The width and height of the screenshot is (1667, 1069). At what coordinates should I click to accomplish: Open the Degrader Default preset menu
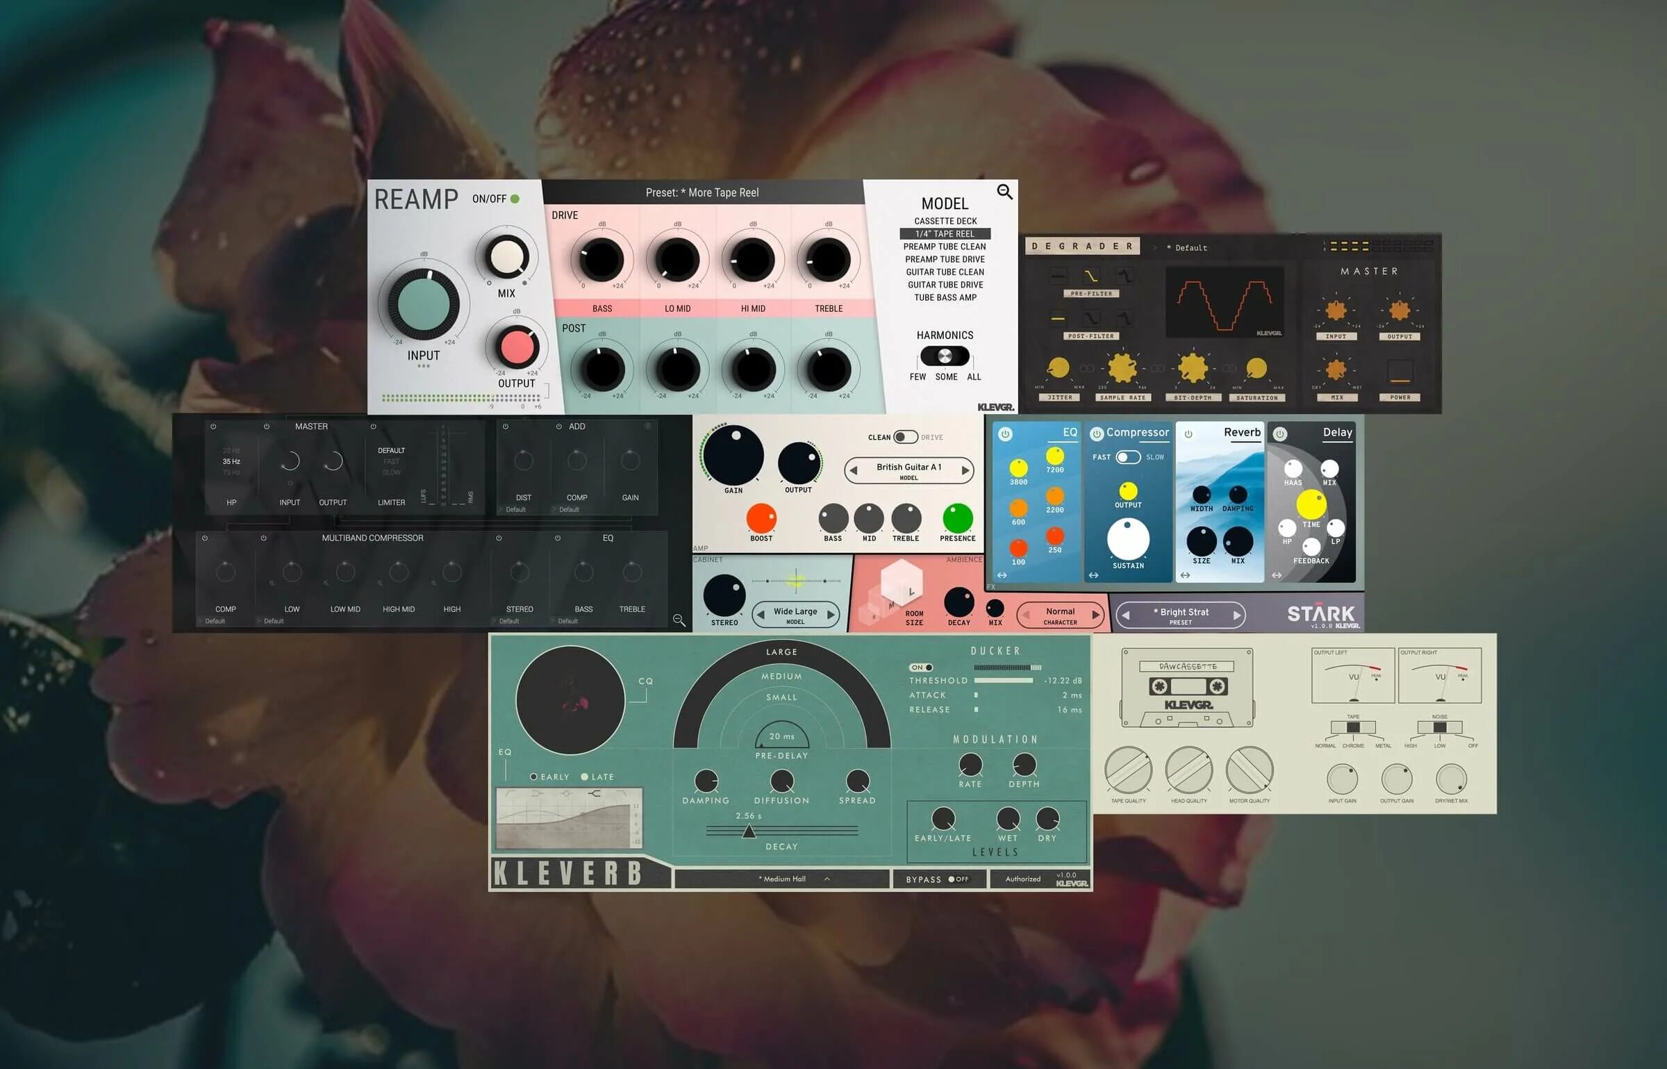pos(1187,248)
